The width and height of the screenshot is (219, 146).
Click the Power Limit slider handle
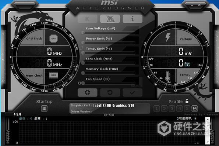point(83,43)
